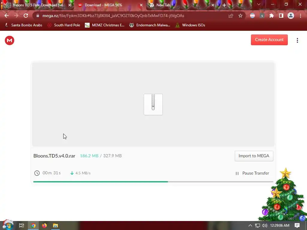Click the Create Account button
Image resolution: width=307 pixels, height=230 pixels.
269,40
